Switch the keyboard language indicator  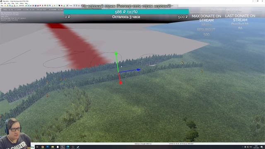pos(251,147)
